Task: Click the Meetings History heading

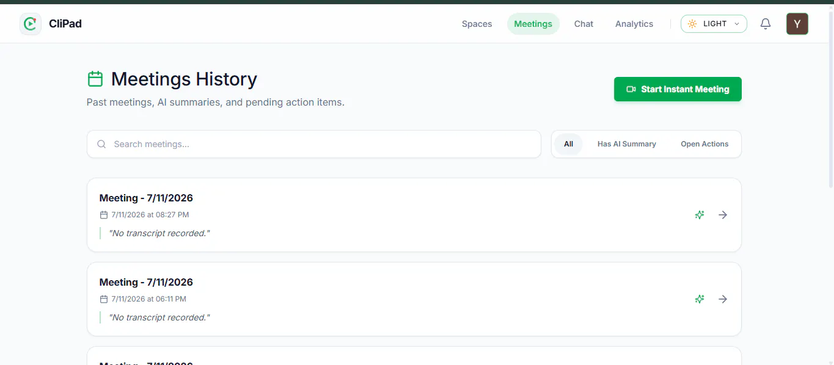Action: pos(184,79)
